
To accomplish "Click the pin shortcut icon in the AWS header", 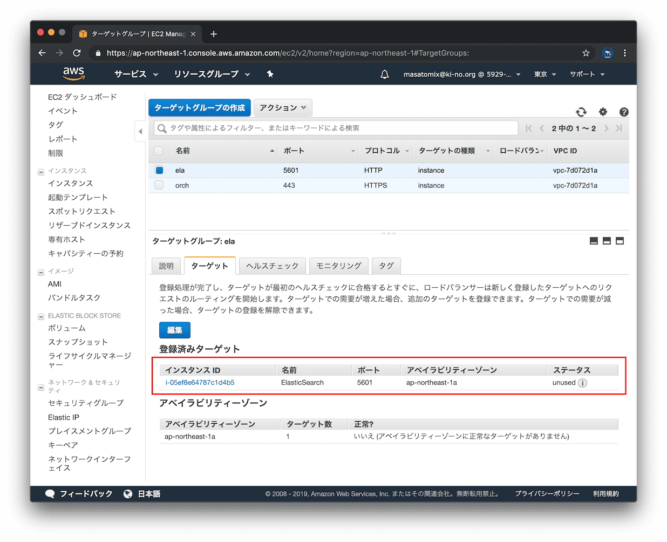I will pyautogui.click(x=270, y=74).
